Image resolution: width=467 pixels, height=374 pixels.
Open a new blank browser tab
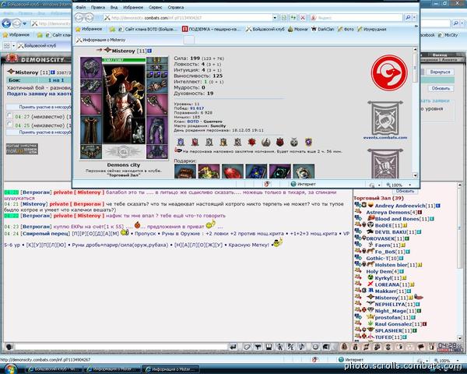pyautogui.click(x=189, y=40)
